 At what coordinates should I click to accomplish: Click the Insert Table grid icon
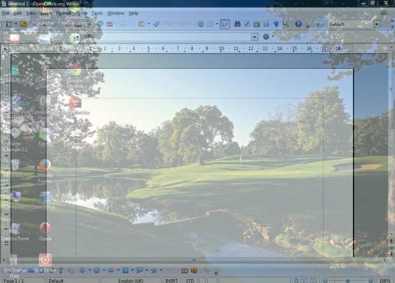pos(210,24)
